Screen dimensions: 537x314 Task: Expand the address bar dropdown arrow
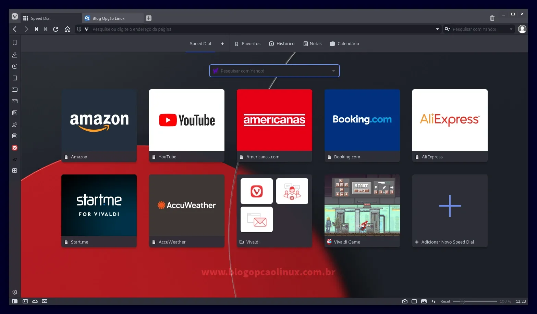pyautogui.click(x=437, y=29)
